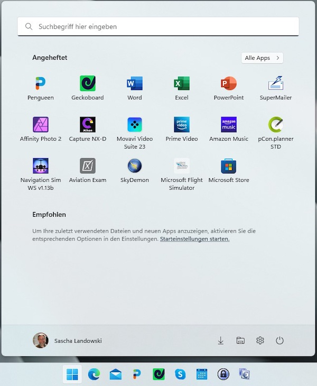Open Settings via the gear icon
The width and height of the screenshot is (317, 386).
tap(260, 341)
